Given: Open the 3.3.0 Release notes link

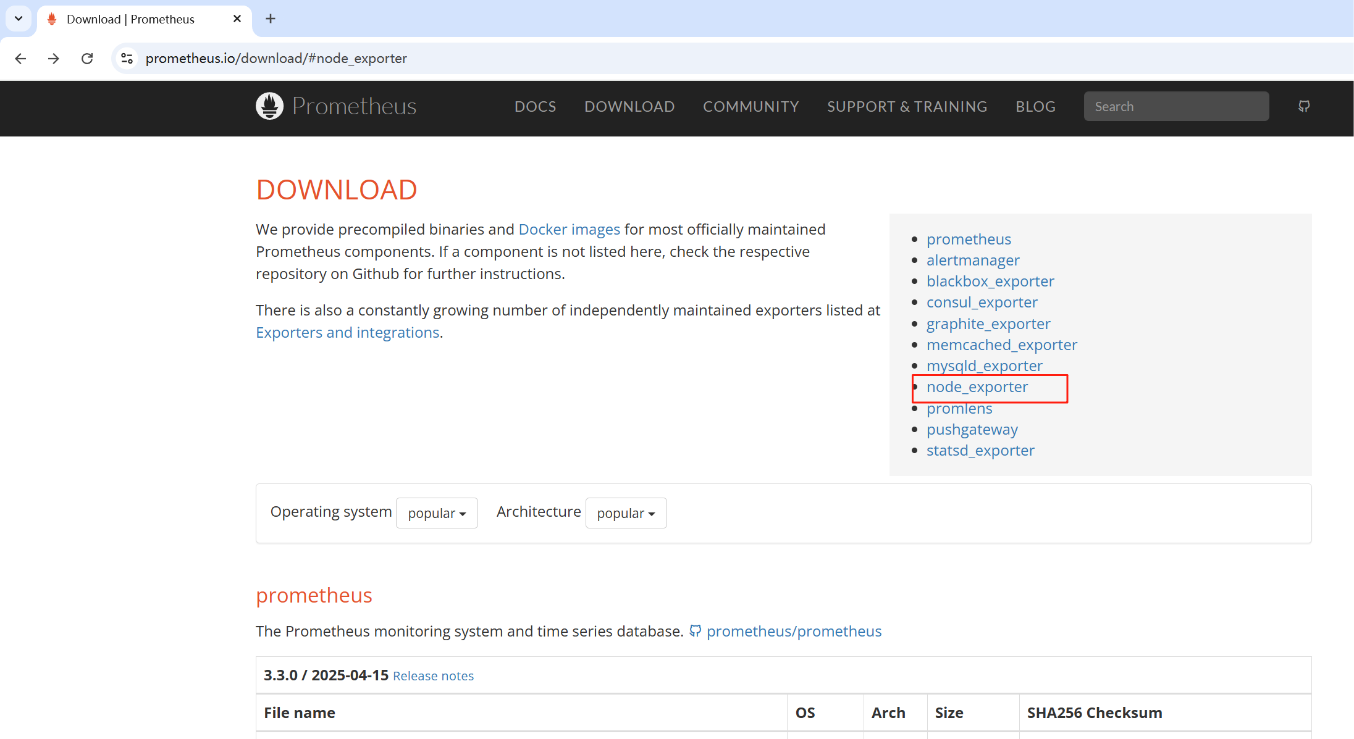Looking at the screenshot, I should pos(433,676).
